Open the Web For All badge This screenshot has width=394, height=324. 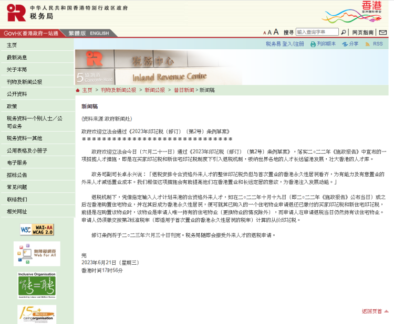point(37,254)
